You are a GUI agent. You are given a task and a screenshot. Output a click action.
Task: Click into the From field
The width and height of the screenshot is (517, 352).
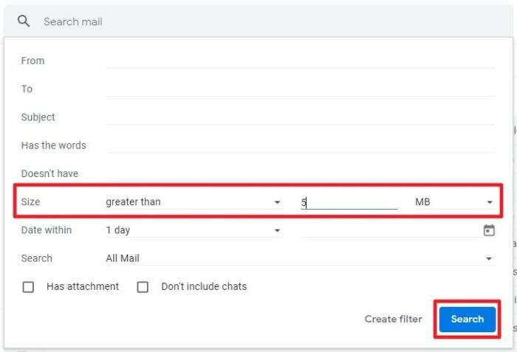(x=300, y=61)
